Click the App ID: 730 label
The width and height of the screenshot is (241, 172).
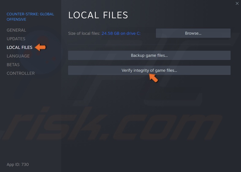pos(18,164)
